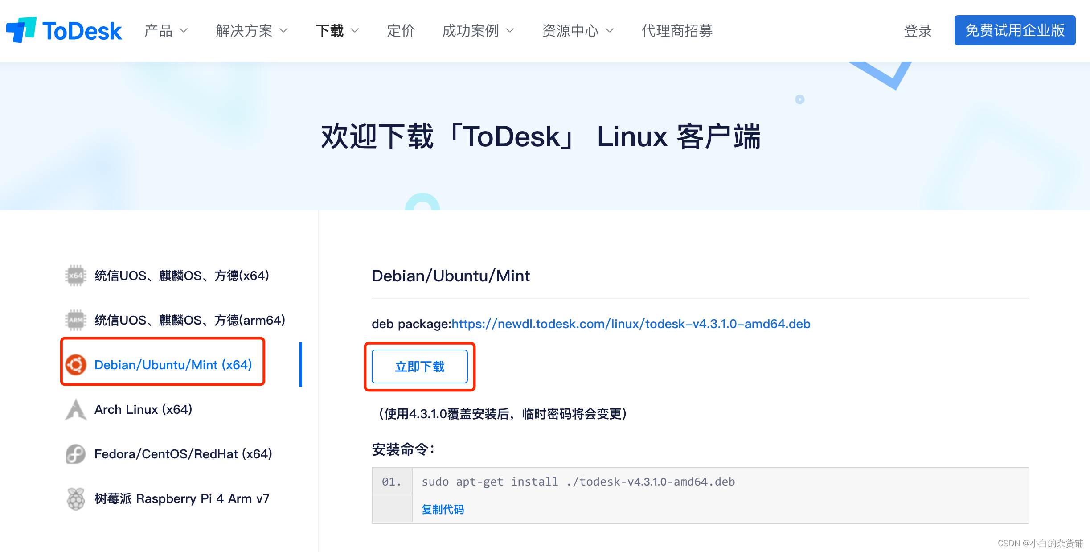This screenshot has width=1090, height=552.
Task: Click the x64 chip icon beside 统信UOS、麒麟OS、方德(x64)
Action: tap(76, 276)
